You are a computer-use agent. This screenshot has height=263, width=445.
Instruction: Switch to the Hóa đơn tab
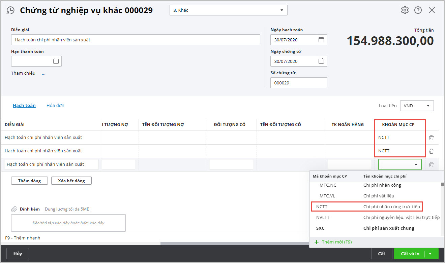[x=55, y=106]
